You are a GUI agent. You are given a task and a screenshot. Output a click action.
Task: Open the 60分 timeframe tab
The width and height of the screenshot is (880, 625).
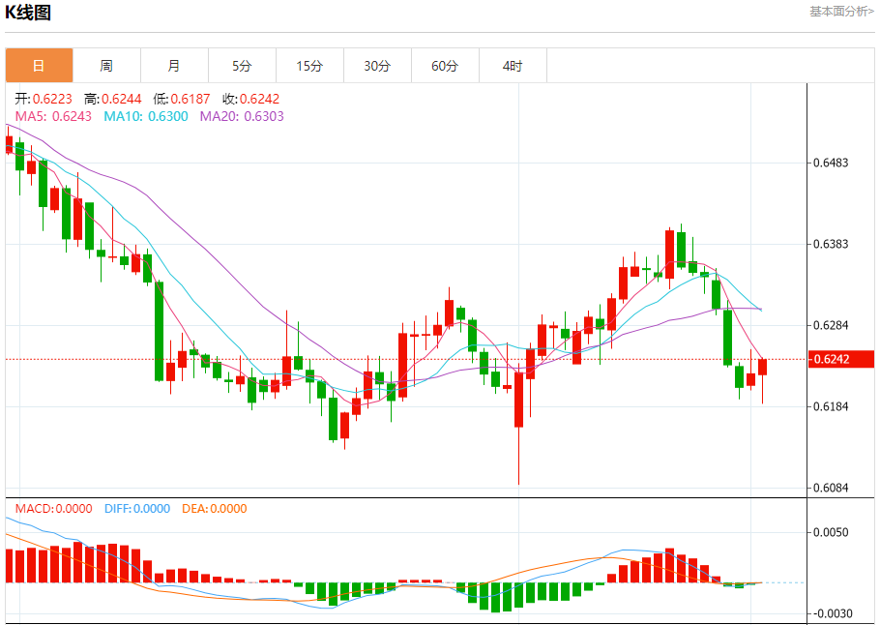coord(445,66)
